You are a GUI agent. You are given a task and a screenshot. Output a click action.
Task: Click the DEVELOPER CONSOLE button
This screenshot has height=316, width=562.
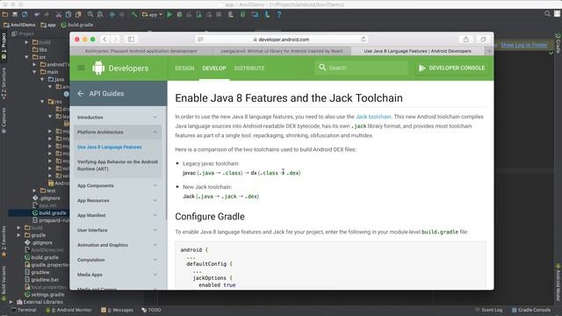click(451, 68)
